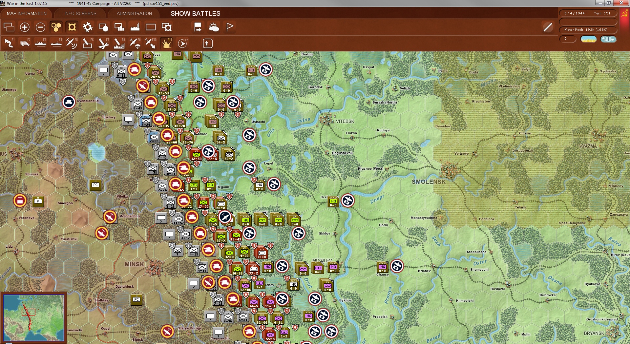
Task: Toggle the rectangle-with-gear overlay icon
Action: pos(167,27)
